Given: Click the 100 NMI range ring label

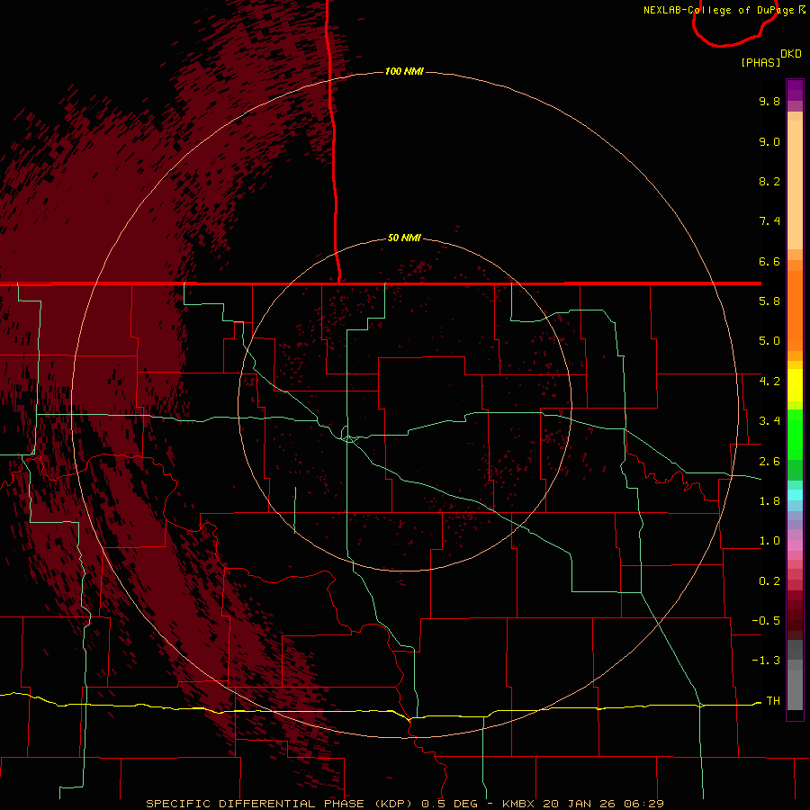Looking at the screenshot, I should pyautogui.click(x=404, y=71).
